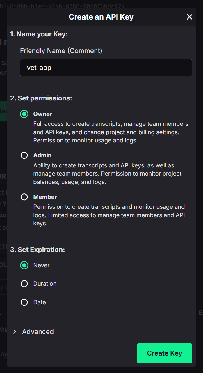Choose the Duration expiration radio button

[x=24, y=284]
